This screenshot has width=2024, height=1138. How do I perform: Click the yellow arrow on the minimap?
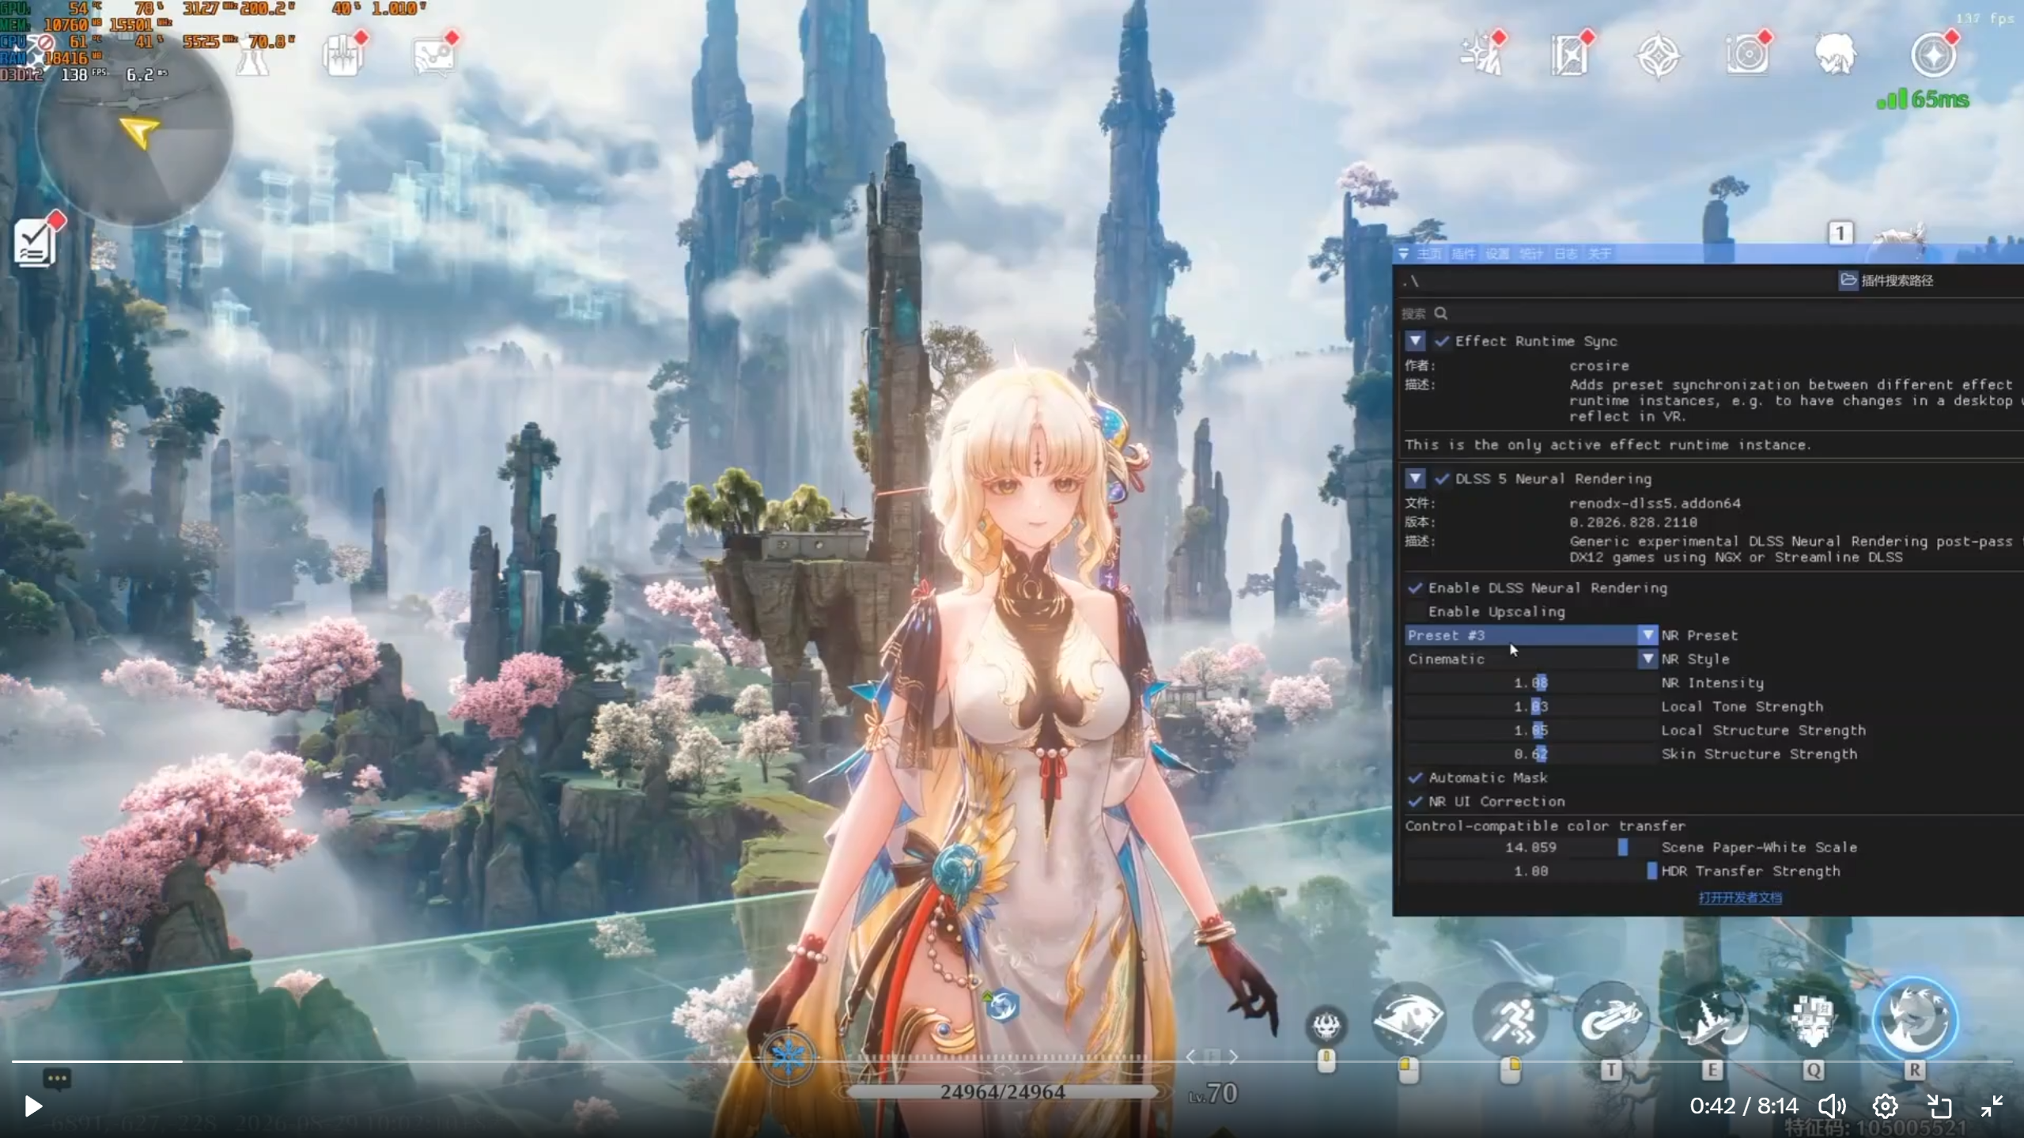pyautogui.click(x=139, y=133)
